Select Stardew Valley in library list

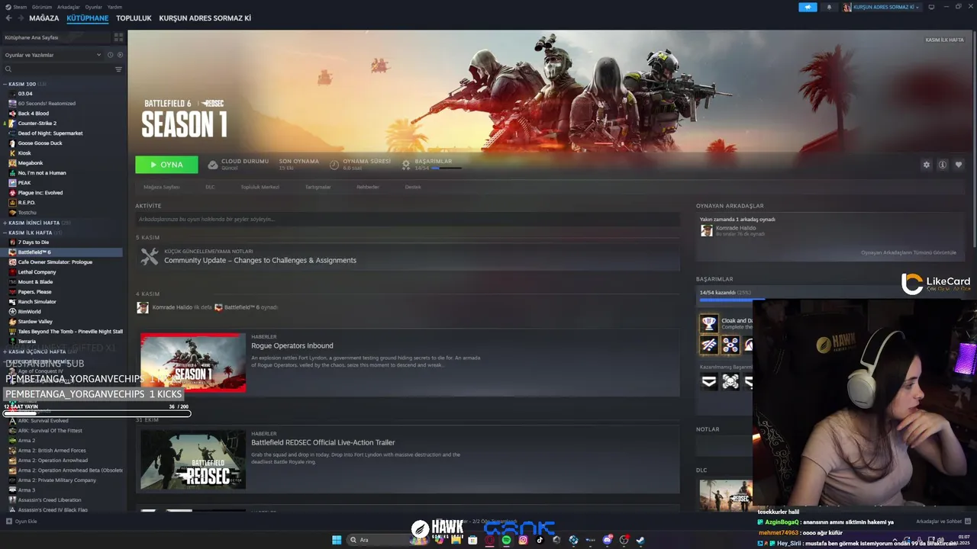pos(64,321)
